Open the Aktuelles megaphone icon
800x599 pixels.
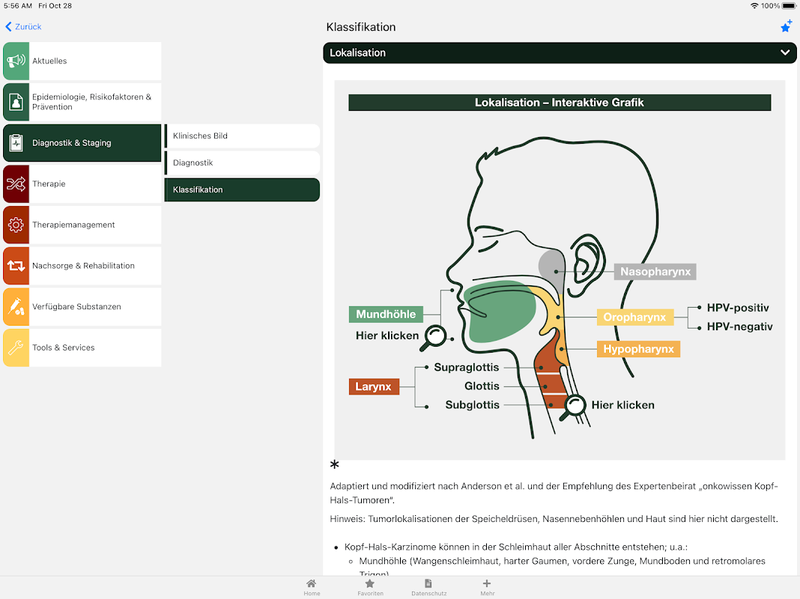[x=16, y=61]
